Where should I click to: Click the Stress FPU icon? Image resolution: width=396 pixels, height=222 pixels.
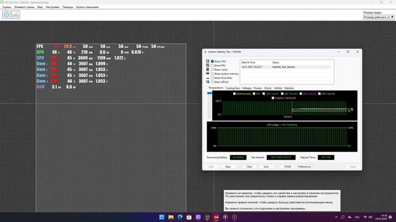[x=208, y=65]
